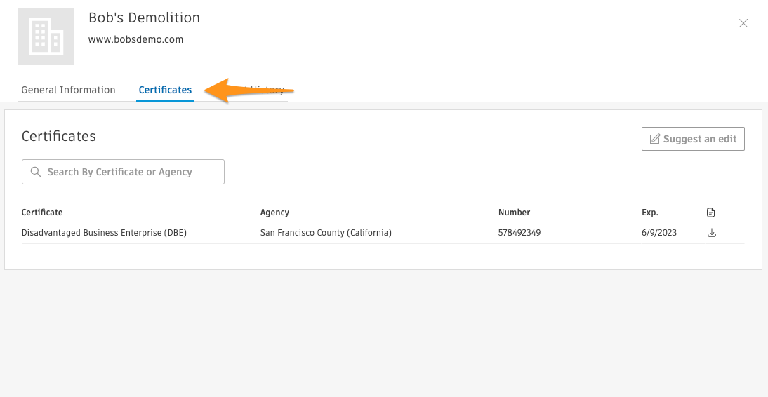Open the www.bobsdemo.com website link

[x=135, y=39]
